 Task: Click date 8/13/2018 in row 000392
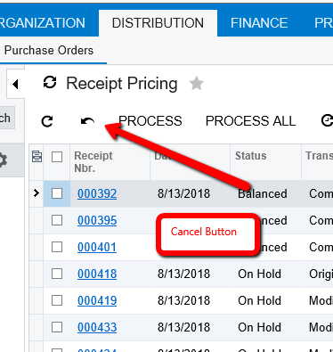point(183,193)
